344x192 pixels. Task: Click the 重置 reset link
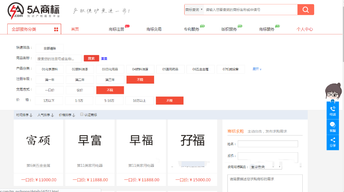point(104,58)
